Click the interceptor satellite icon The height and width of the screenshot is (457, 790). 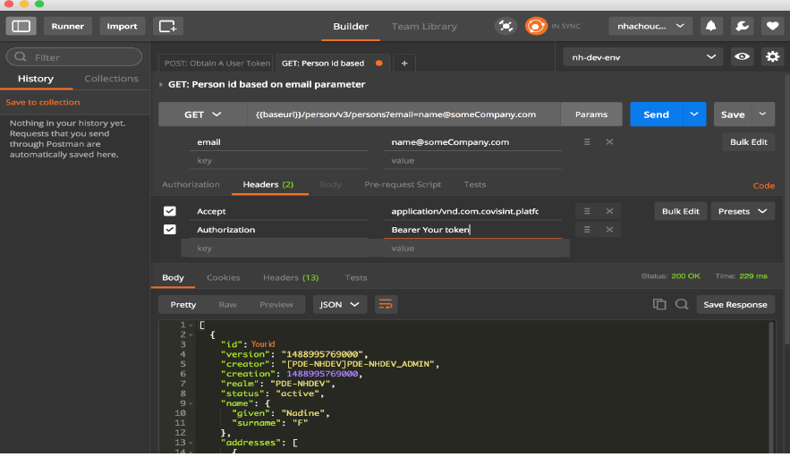click(505, 26)
